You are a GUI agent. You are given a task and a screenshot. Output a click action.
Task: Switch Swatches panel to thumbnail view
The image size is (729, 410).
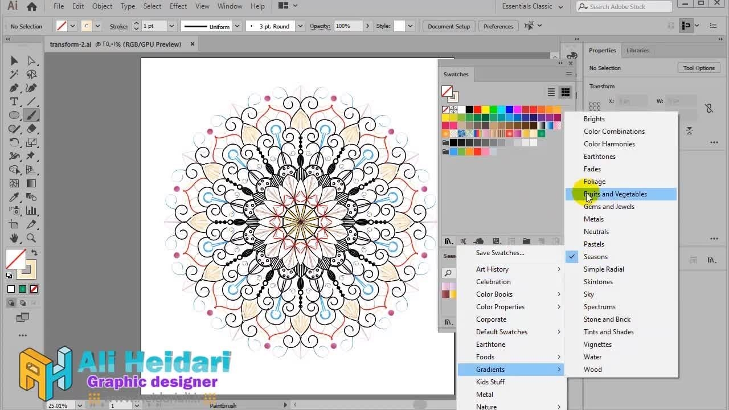[565, 92]
